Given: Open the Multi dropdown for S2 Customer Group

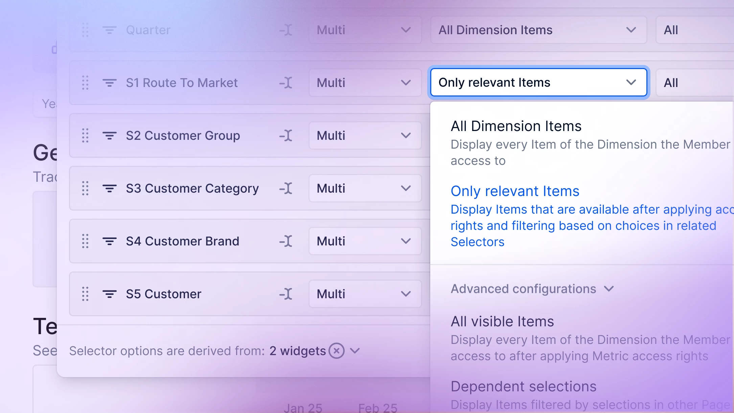Looking at the screenshot, I should coord(365,135).
